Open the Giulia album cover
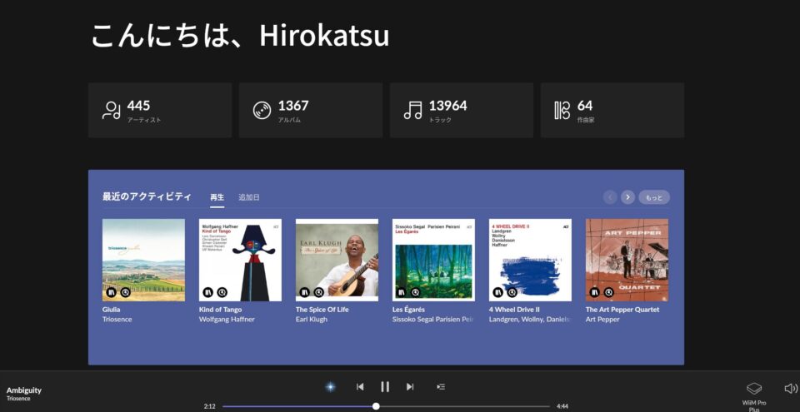This screenshot has height=412, width=800. [x=144, y=260]
